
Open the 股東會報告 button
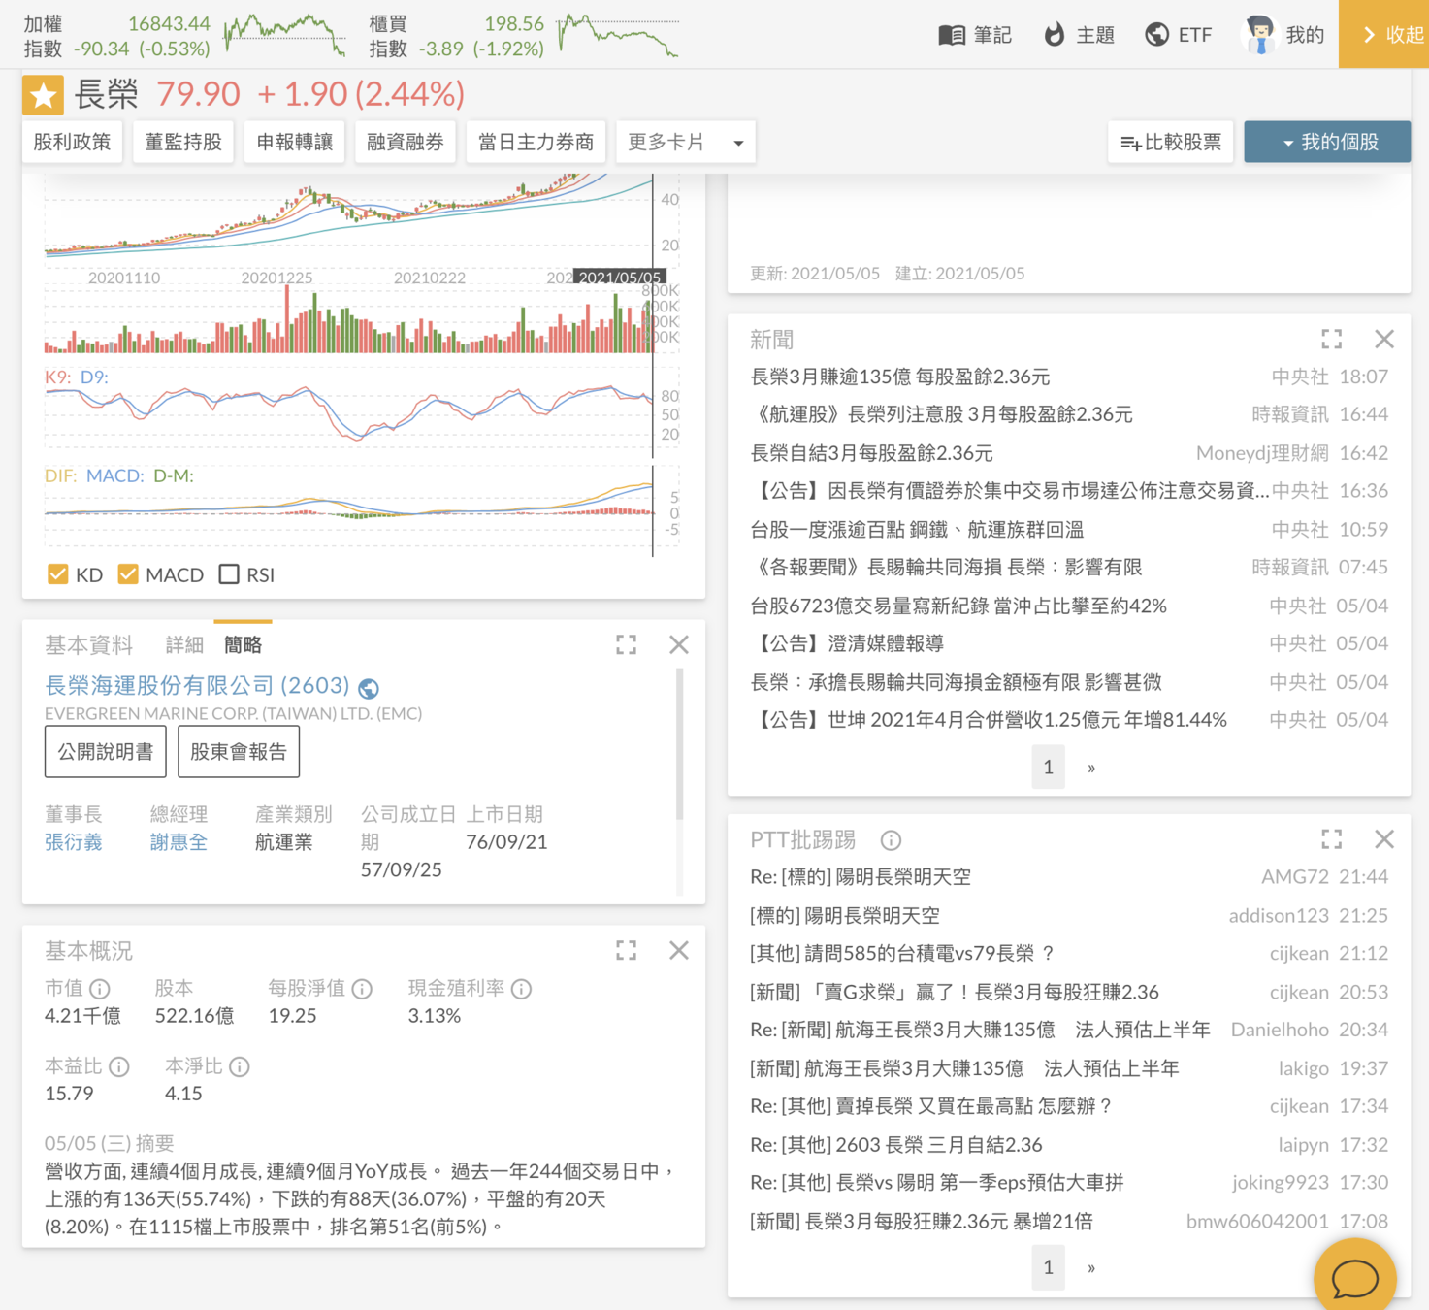(239, 752)
